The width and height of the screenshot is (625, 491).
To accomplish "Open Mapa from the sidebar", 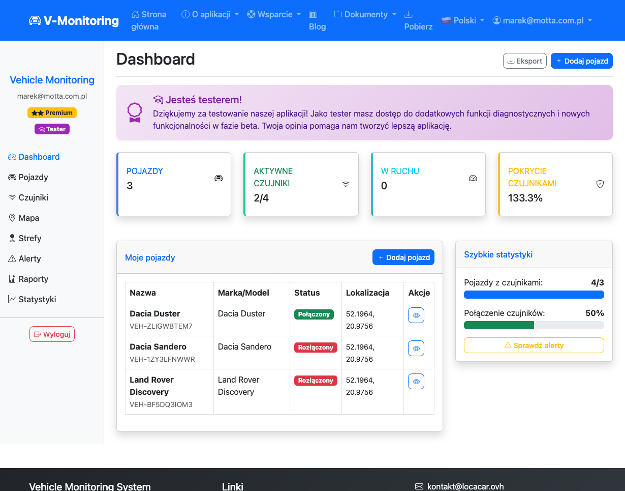I will coord(28,218).
